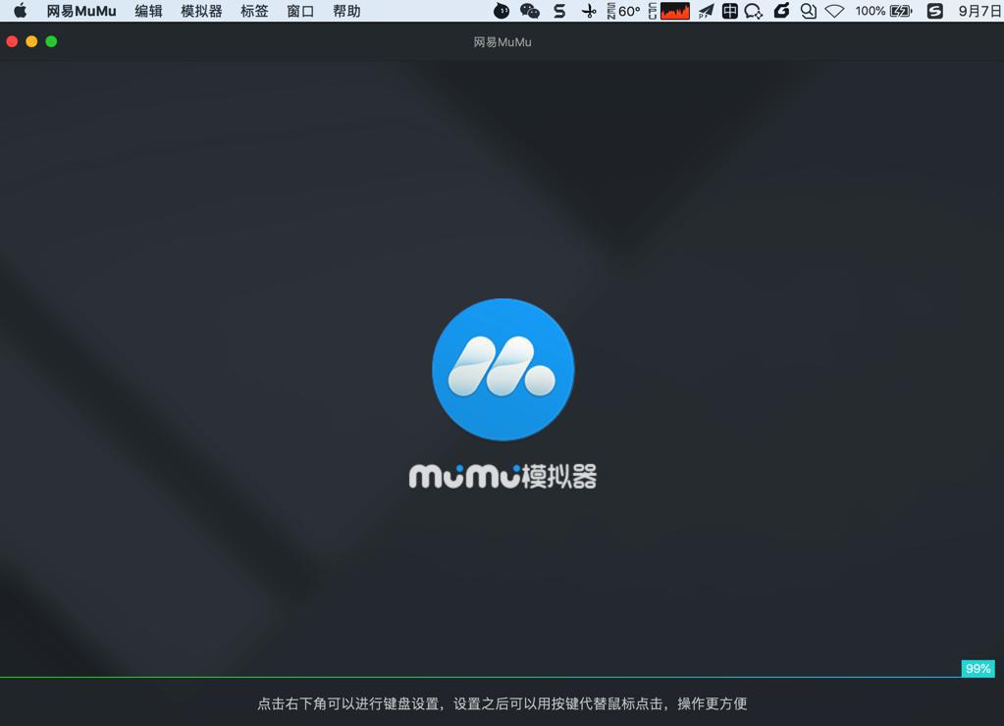Open the Wi-Fi status menu
This screenshot has height=726, width=1004.
834,11
